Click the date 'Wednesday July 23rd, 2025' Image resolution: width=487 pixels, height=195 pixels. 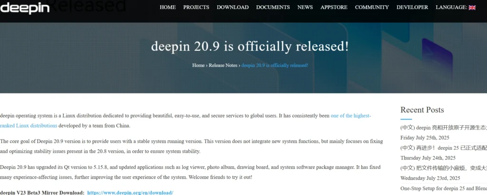[x=430, y=178]
